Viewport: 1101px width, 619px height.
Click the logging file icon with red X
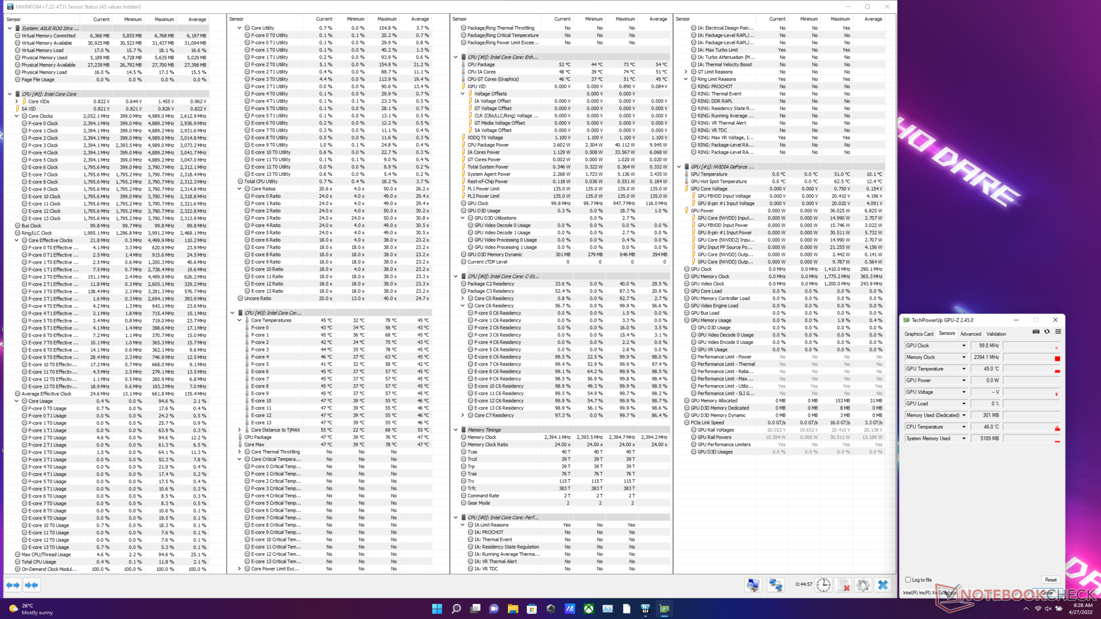(x=844, y=585)
